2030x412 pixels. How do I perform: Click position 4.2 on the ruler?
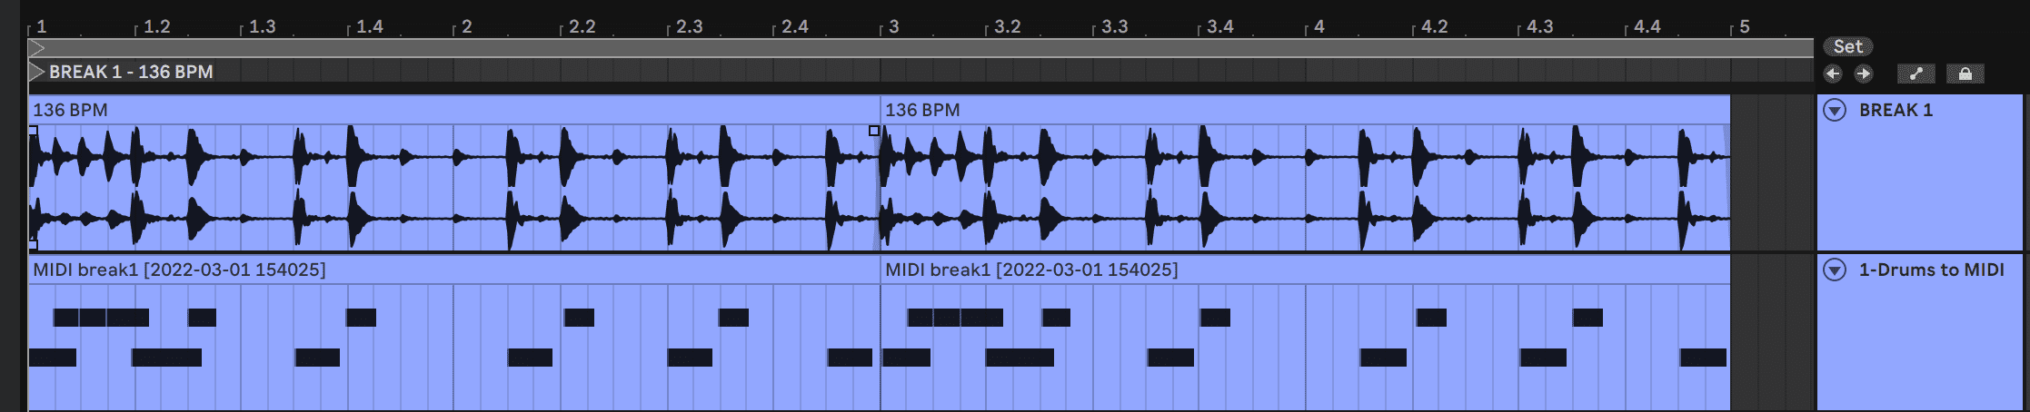coord(1434,26)
